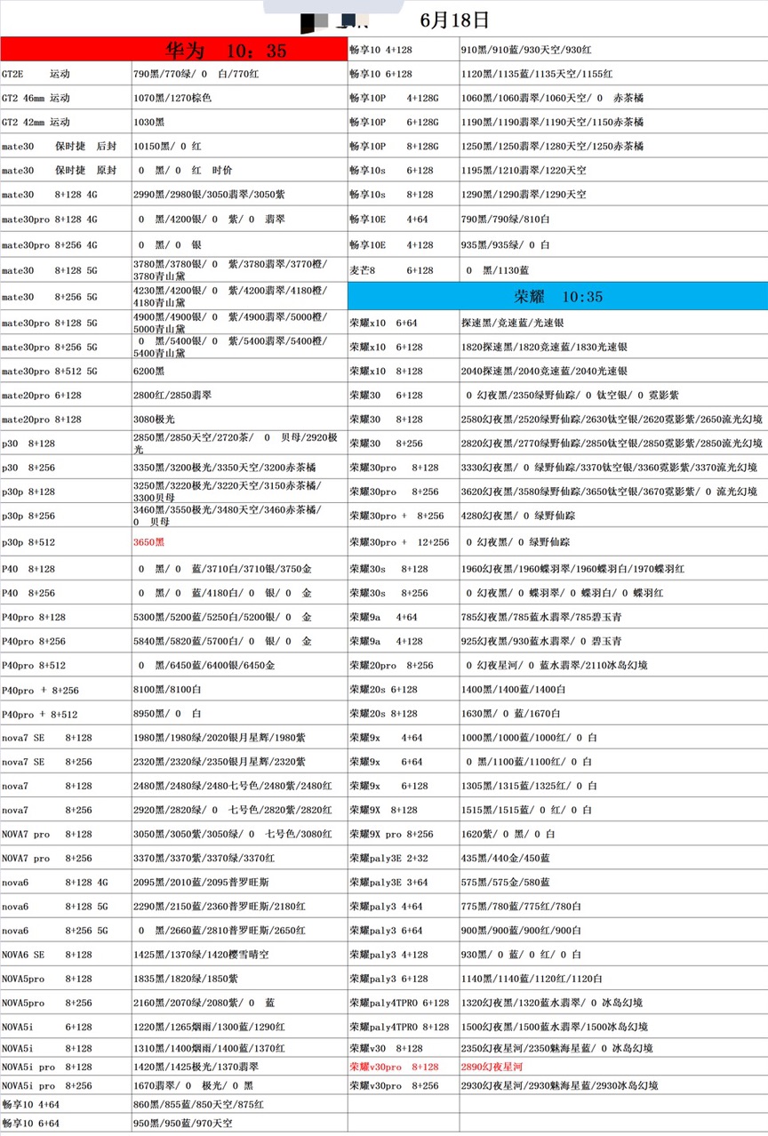Click the 荣耀30 6+128 model cell

pos(404,395)
